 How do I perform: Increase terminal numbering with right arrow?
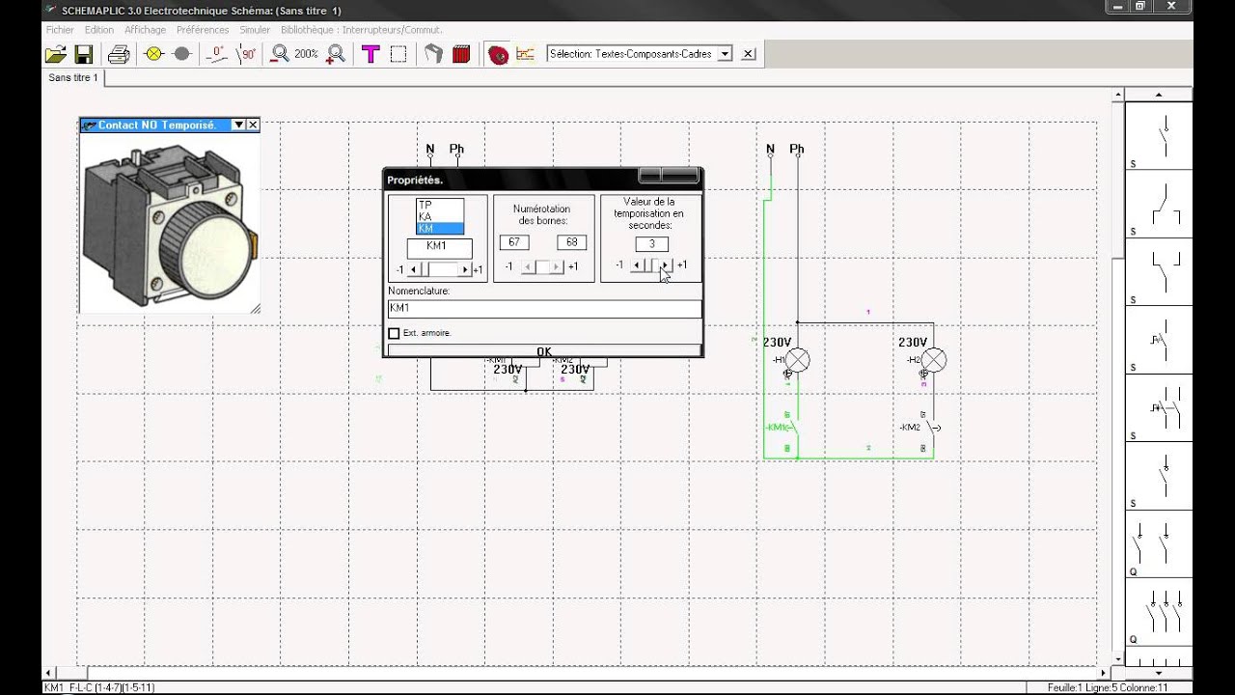point(557,266)
